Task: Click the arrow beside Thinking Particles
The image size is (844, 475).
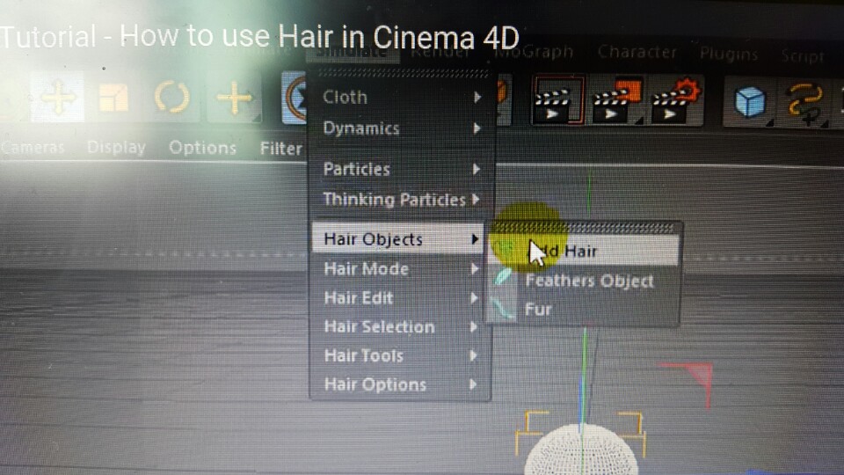Action: coord(476,200)
